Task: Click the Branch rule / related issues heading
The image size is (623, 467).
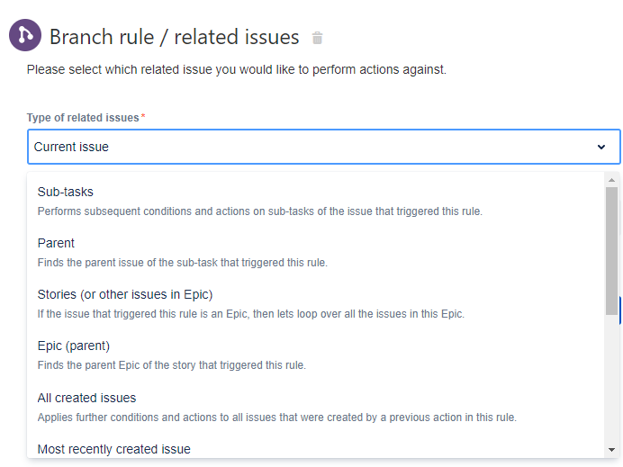Action: (x=174, y=37)
